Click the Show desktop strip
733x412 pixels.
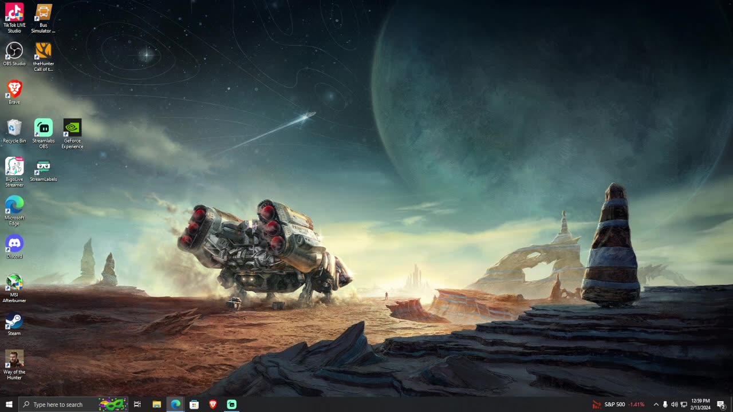point(732,405)
